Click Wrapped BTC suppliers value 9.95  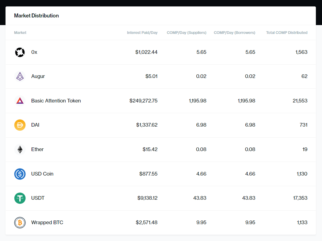tap(201, 222)
